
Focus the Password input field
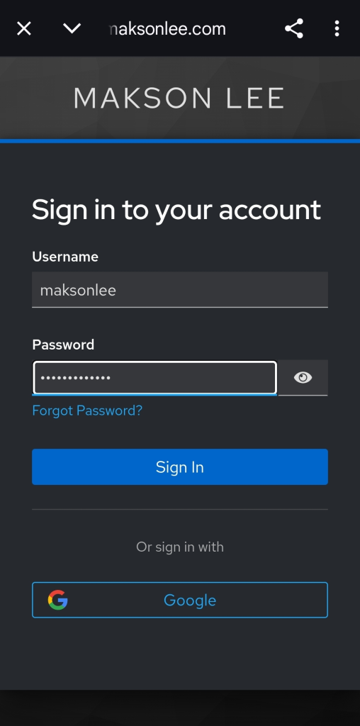point(154,378)
